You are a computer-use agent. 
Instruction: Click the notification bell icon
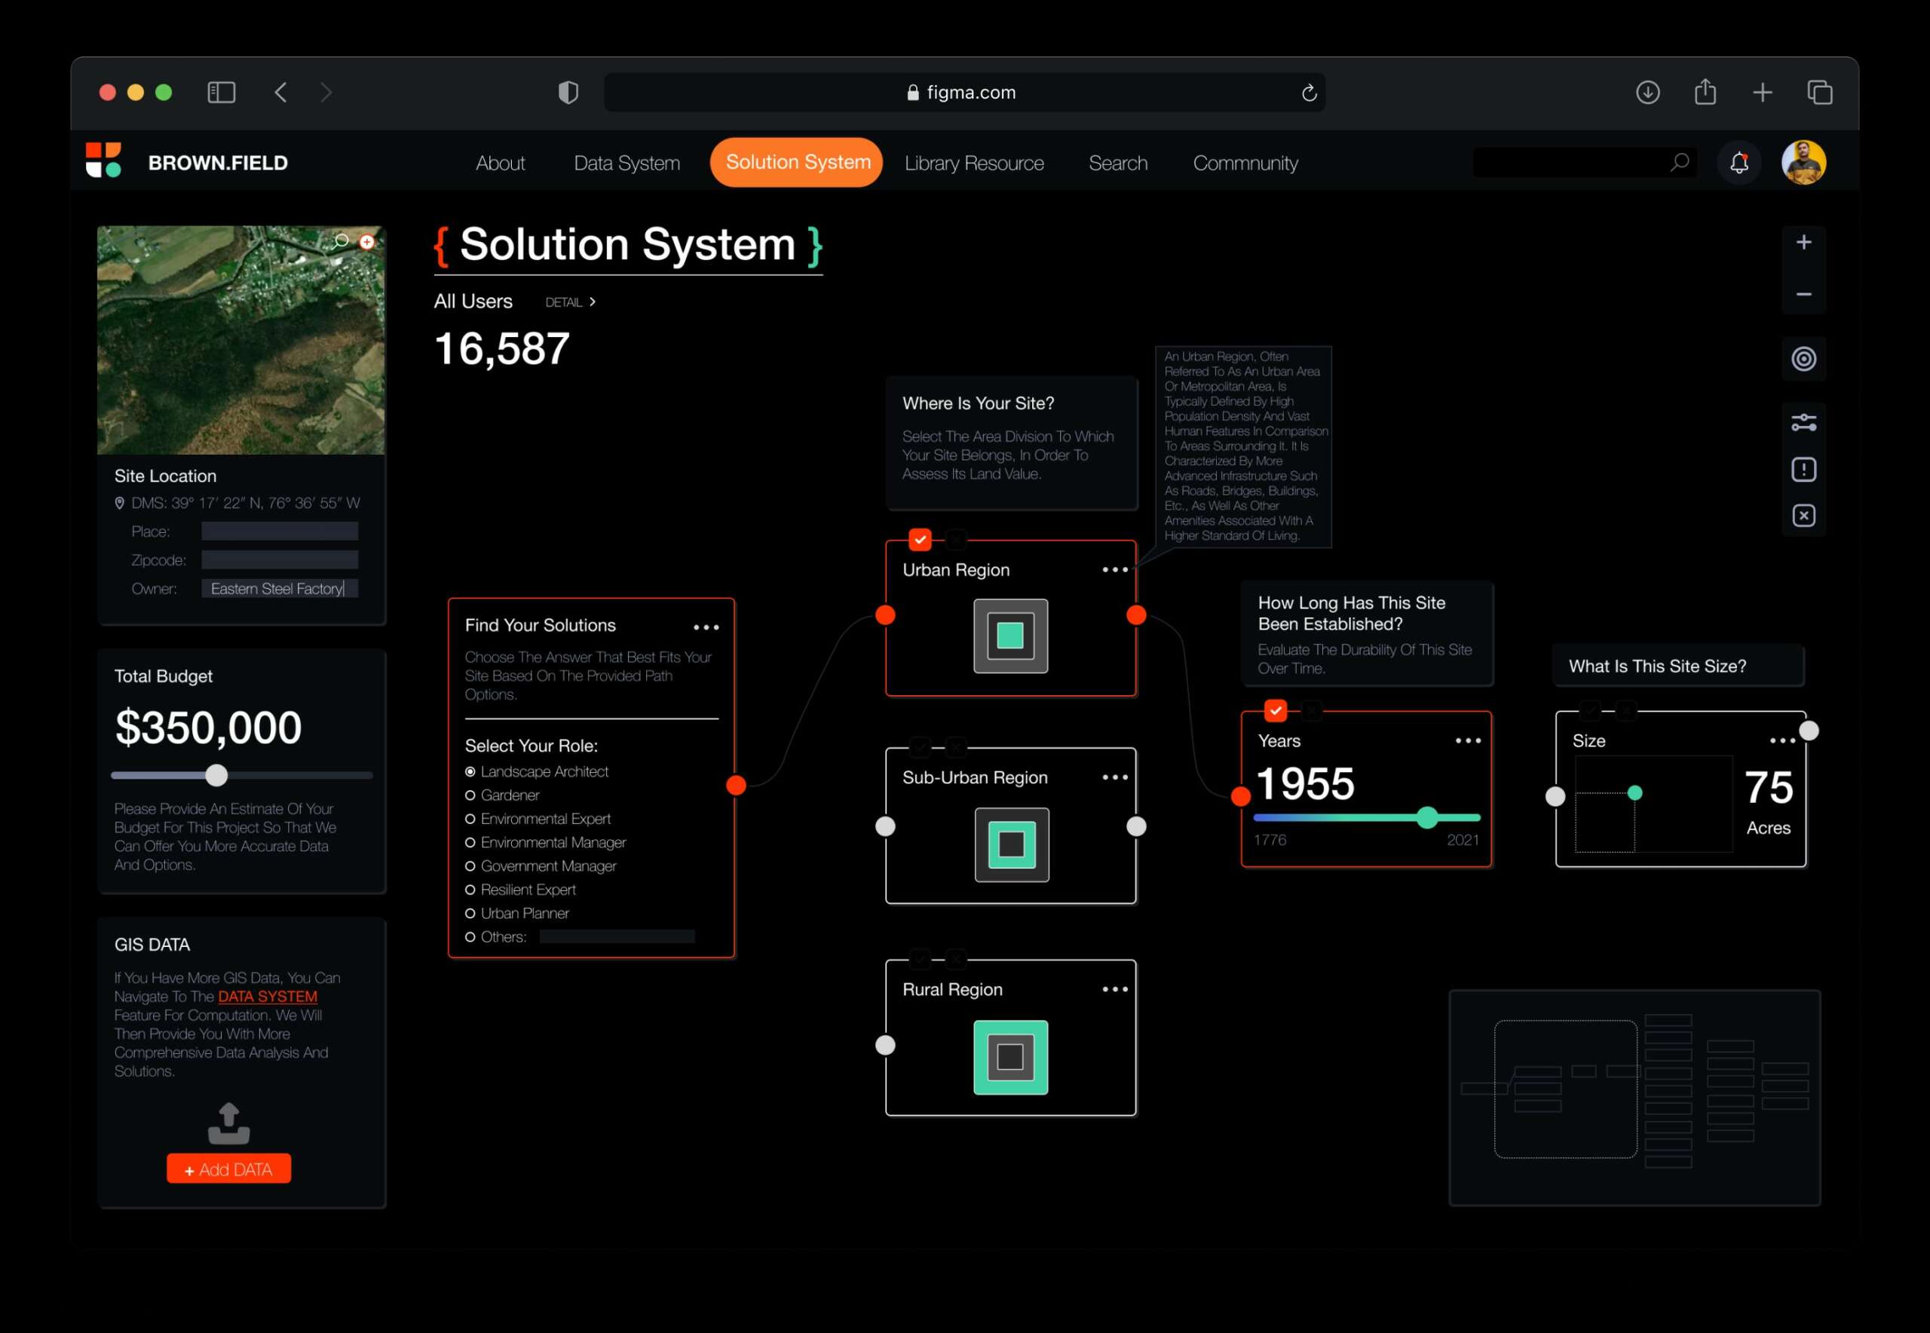click(x=1739, y=163)
